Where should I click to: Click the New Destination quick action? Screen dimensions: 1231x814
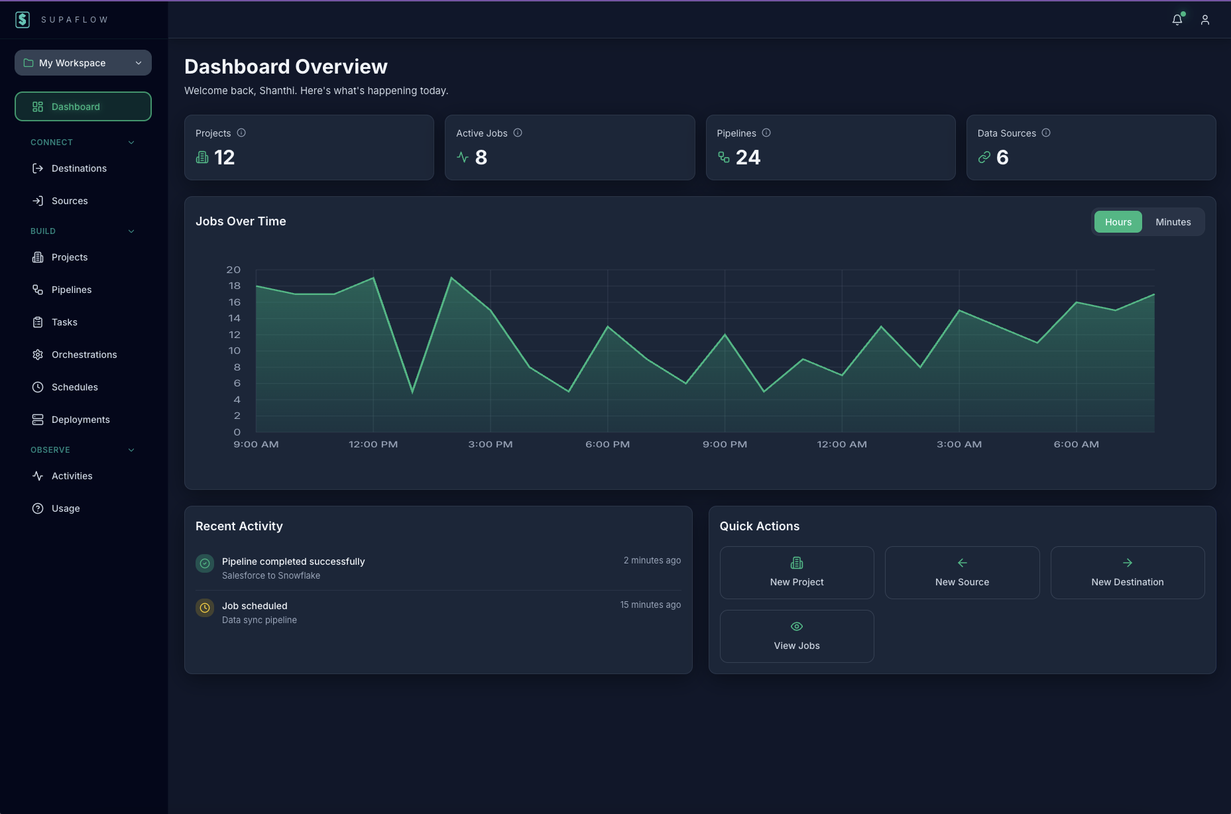click(1128, 573)
